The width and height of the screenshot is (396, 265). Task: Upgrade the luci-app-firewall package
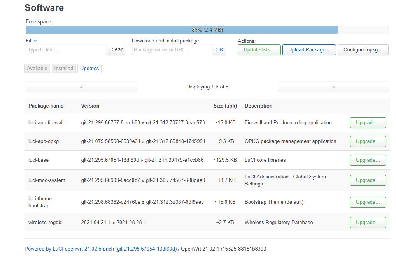[368, 122]
